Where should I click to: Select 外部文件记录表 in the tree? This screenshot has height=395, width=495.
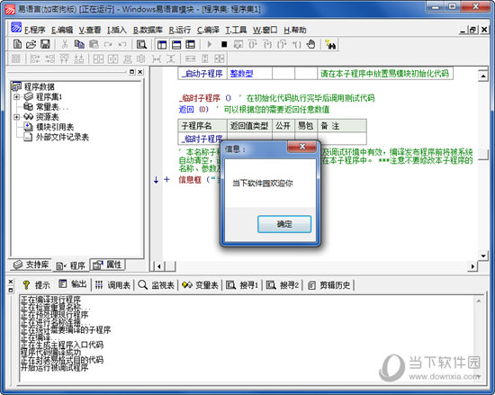point(62,138)
